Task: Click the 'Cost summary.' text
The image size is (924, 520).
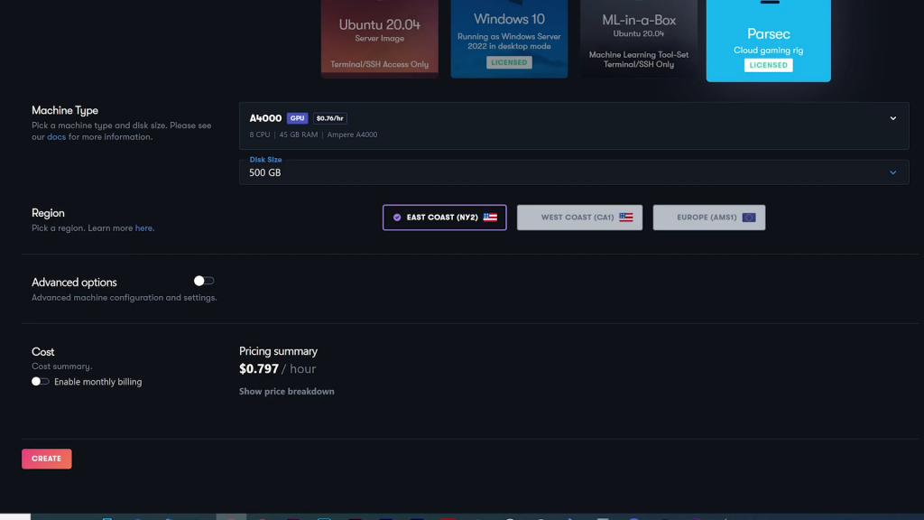Action: coord(62,367)
